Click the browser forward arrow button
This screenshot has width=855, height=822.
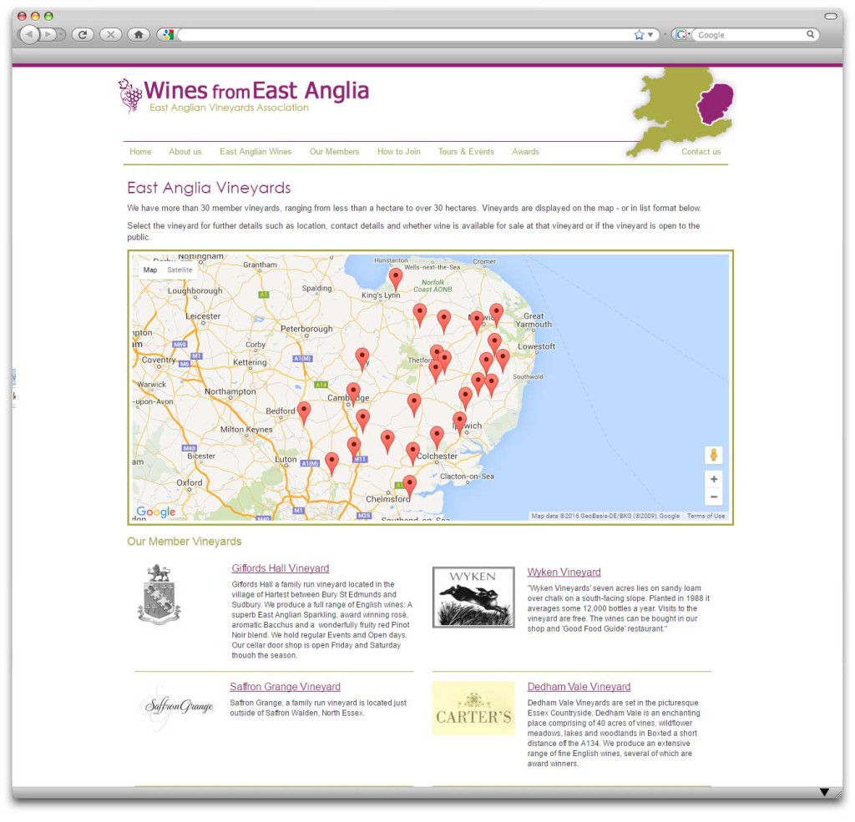50,34
